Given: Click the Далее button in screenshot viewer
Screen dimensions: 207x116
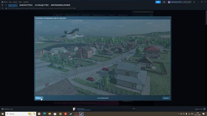Looking at the screenshot, I should (x=166, y=98).
